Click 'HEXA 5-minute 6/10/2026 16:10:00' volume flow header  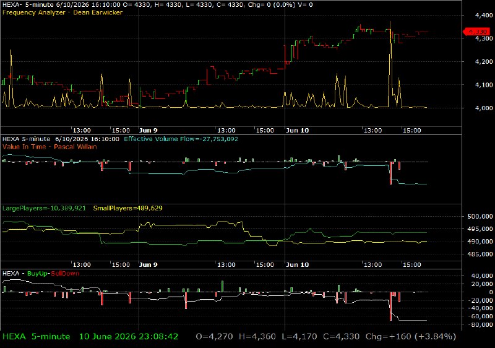61,139
